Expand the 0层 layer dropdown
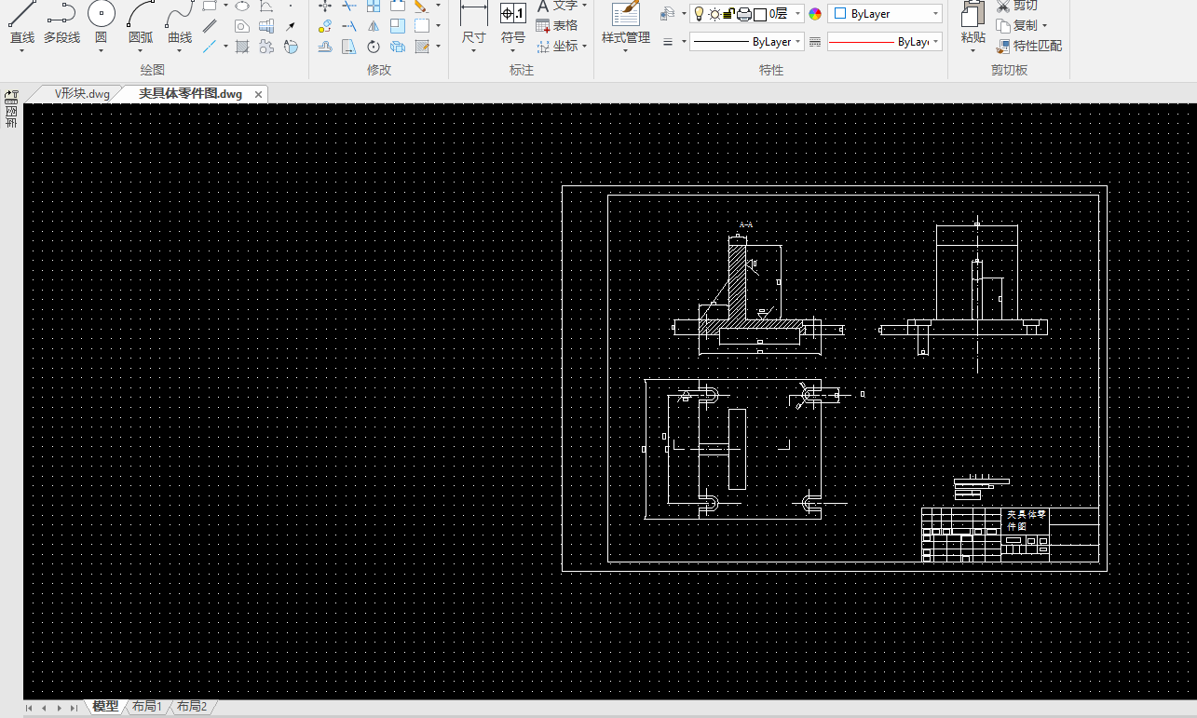 coord(798,14)
